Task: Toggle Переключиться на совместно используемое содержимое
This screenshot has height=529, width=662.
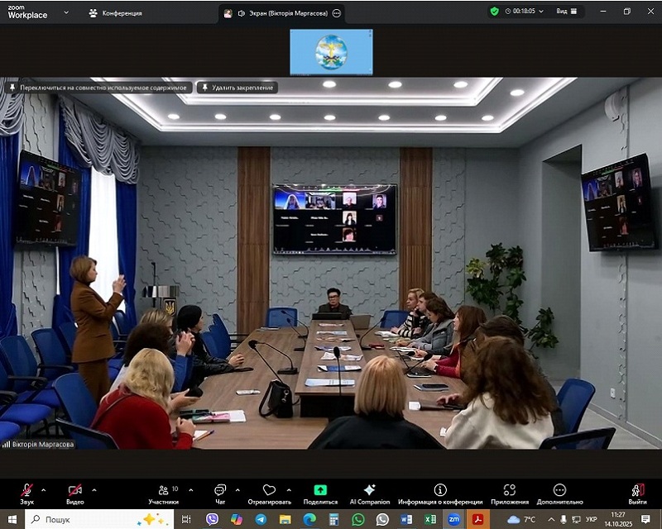Action: point(98,87)
